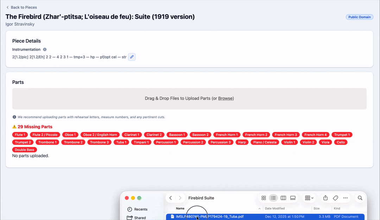Select the Trumpet 2 tag
This screenshot has width=380, height=220.
tap(23, 142)
